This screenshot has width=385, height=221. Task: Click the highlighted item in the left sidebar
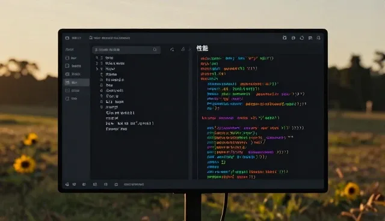click(x=76, y=82)
